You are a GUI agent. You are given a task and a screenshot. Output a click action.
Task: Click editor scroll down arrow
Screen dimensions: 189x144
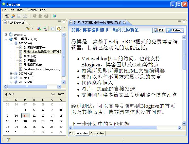(184, 123)
